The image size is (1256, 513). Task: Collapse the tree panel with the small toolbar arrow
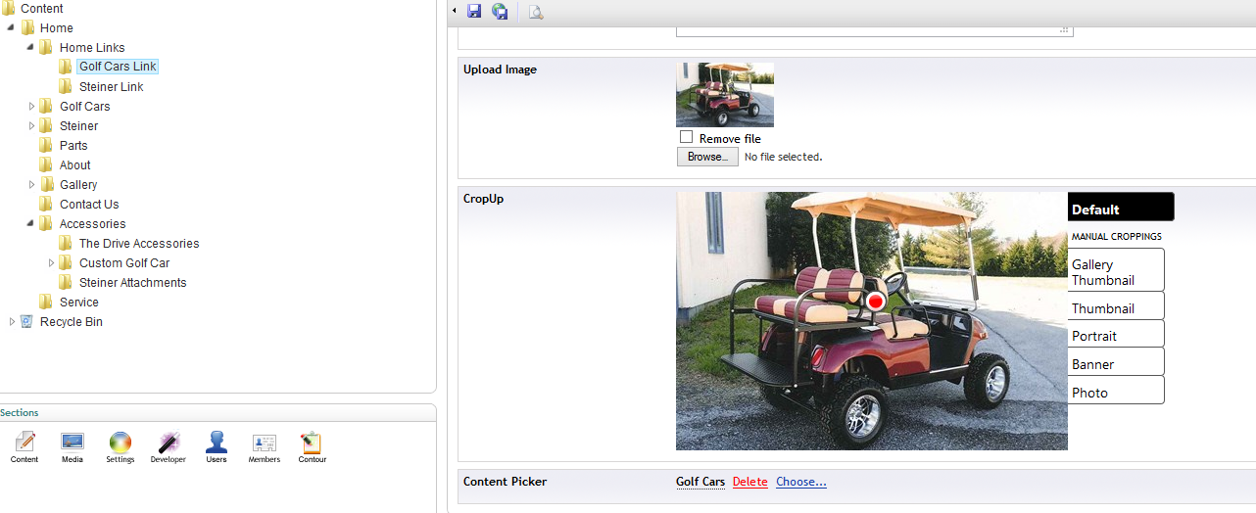pos(455,12)
